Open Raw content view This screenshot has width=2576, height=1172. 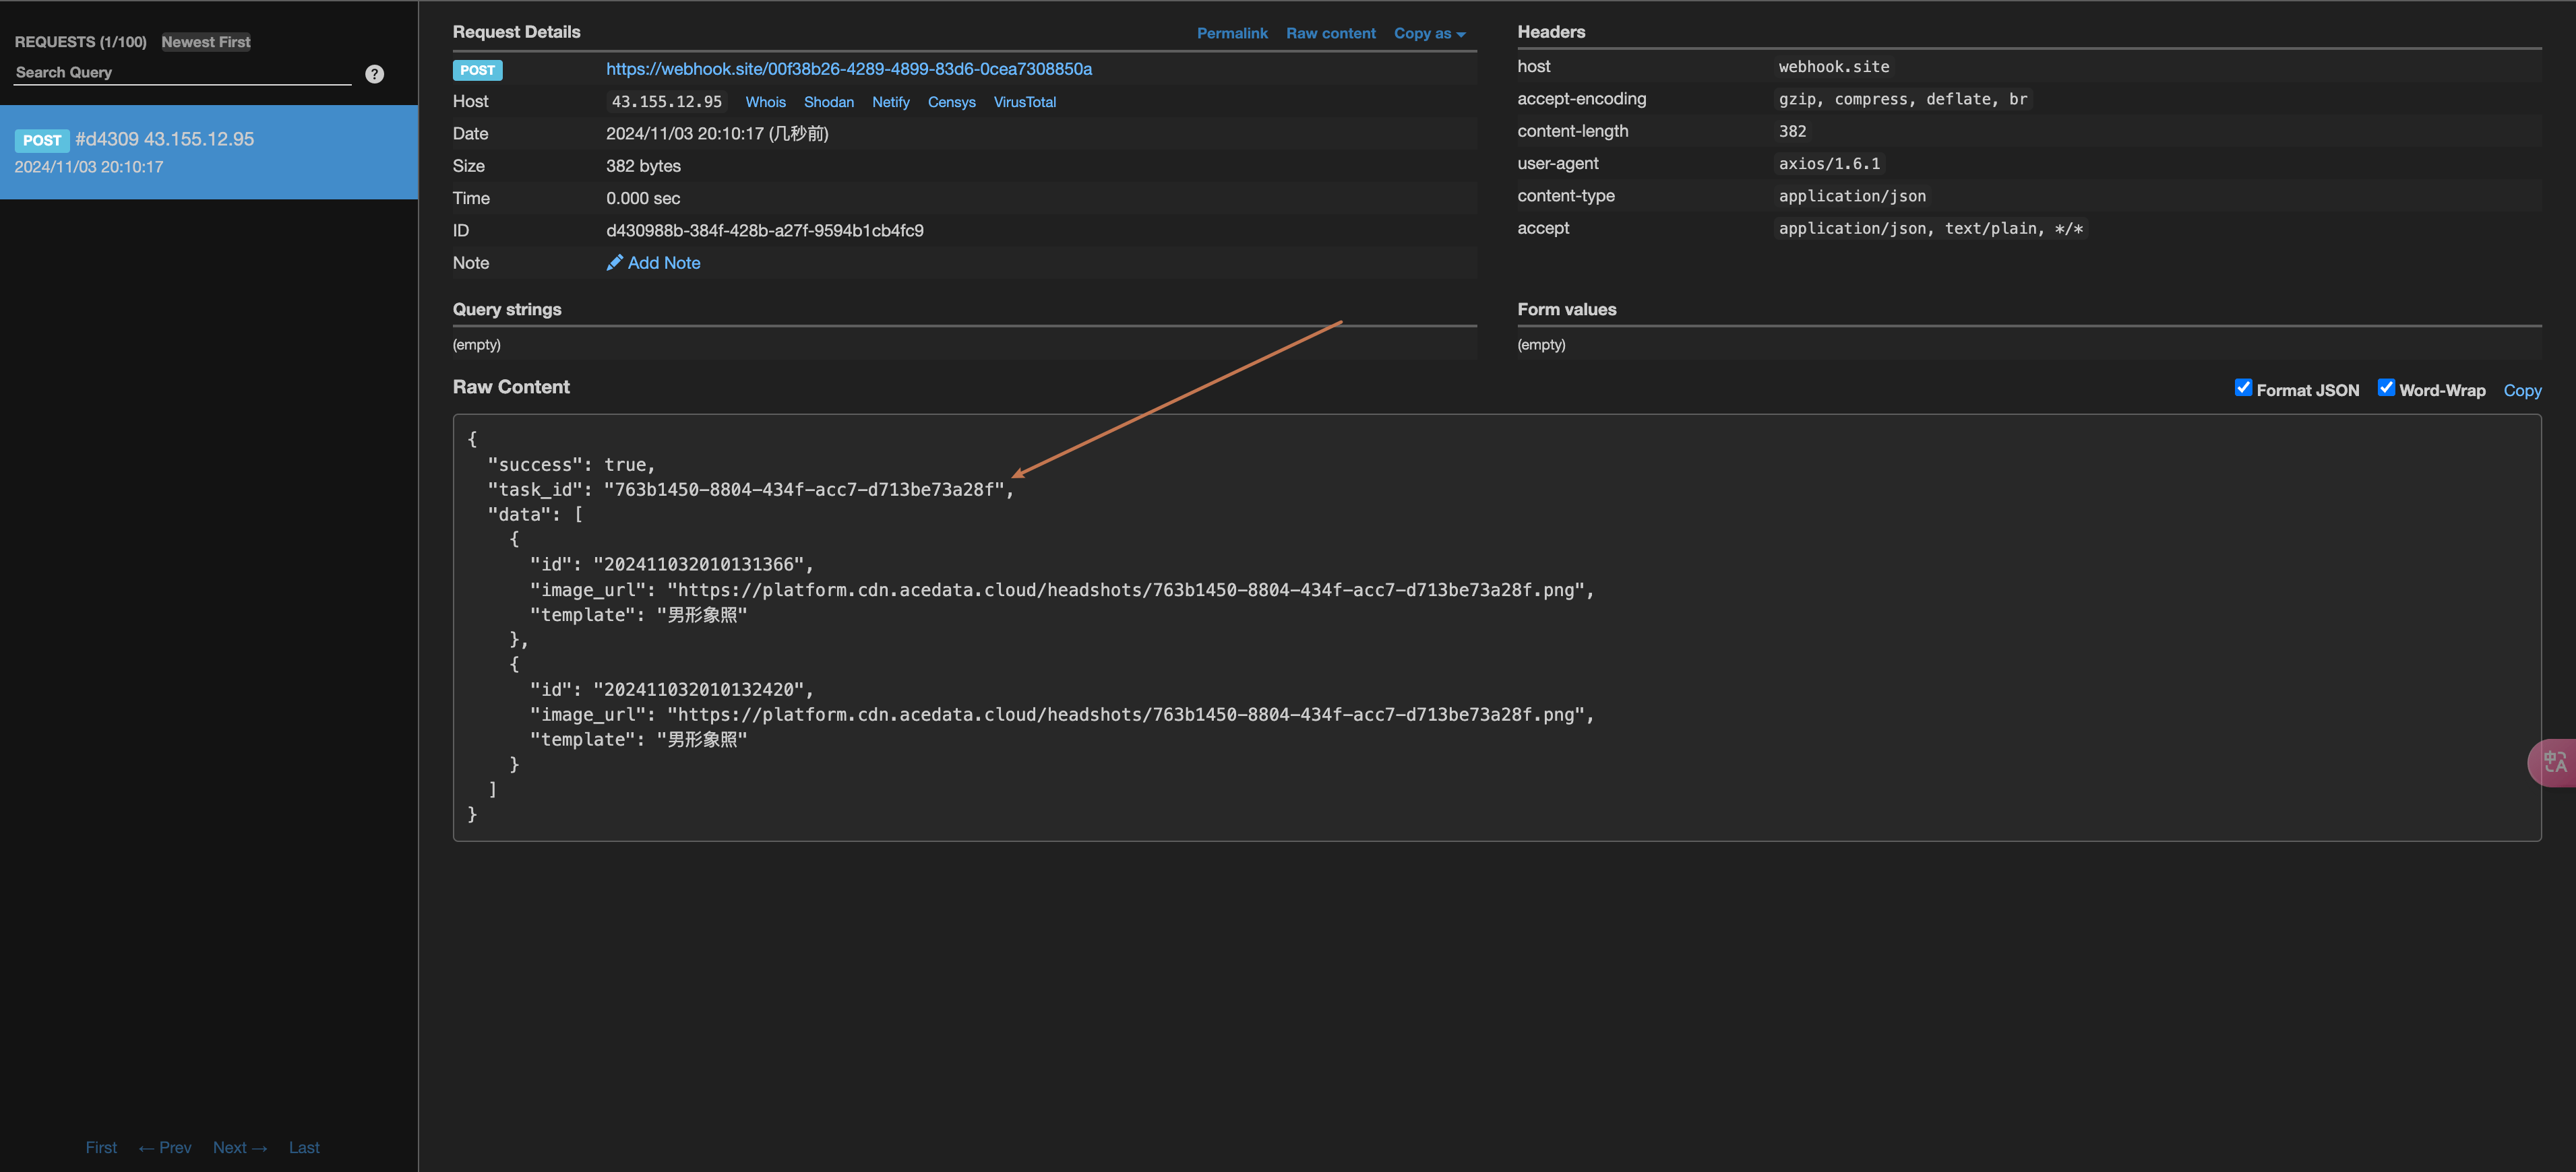coord(1330,33)
